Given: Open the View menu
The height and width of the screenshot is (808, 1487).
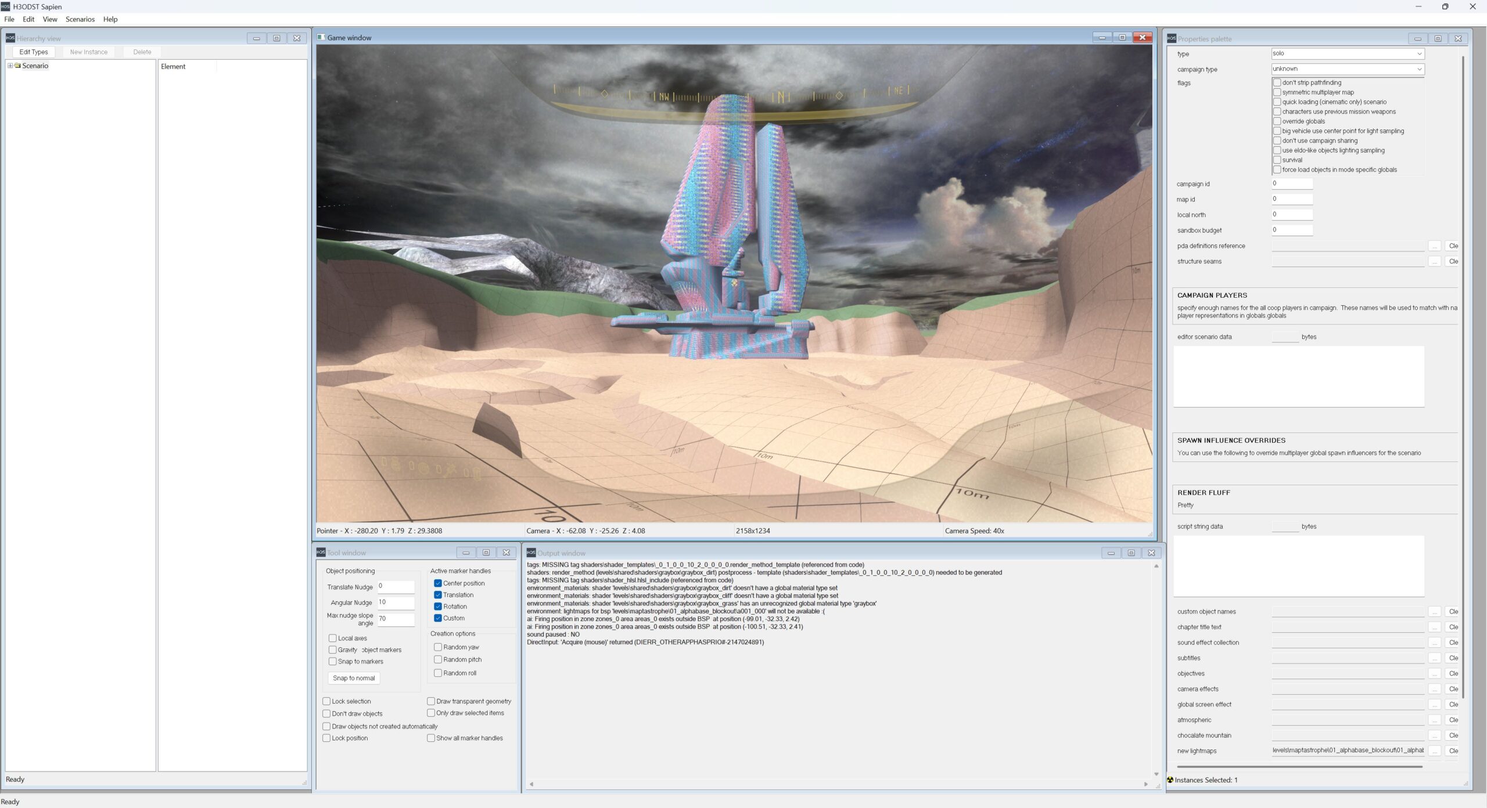Looking at the screenshot, I should (x=50, y=19).
